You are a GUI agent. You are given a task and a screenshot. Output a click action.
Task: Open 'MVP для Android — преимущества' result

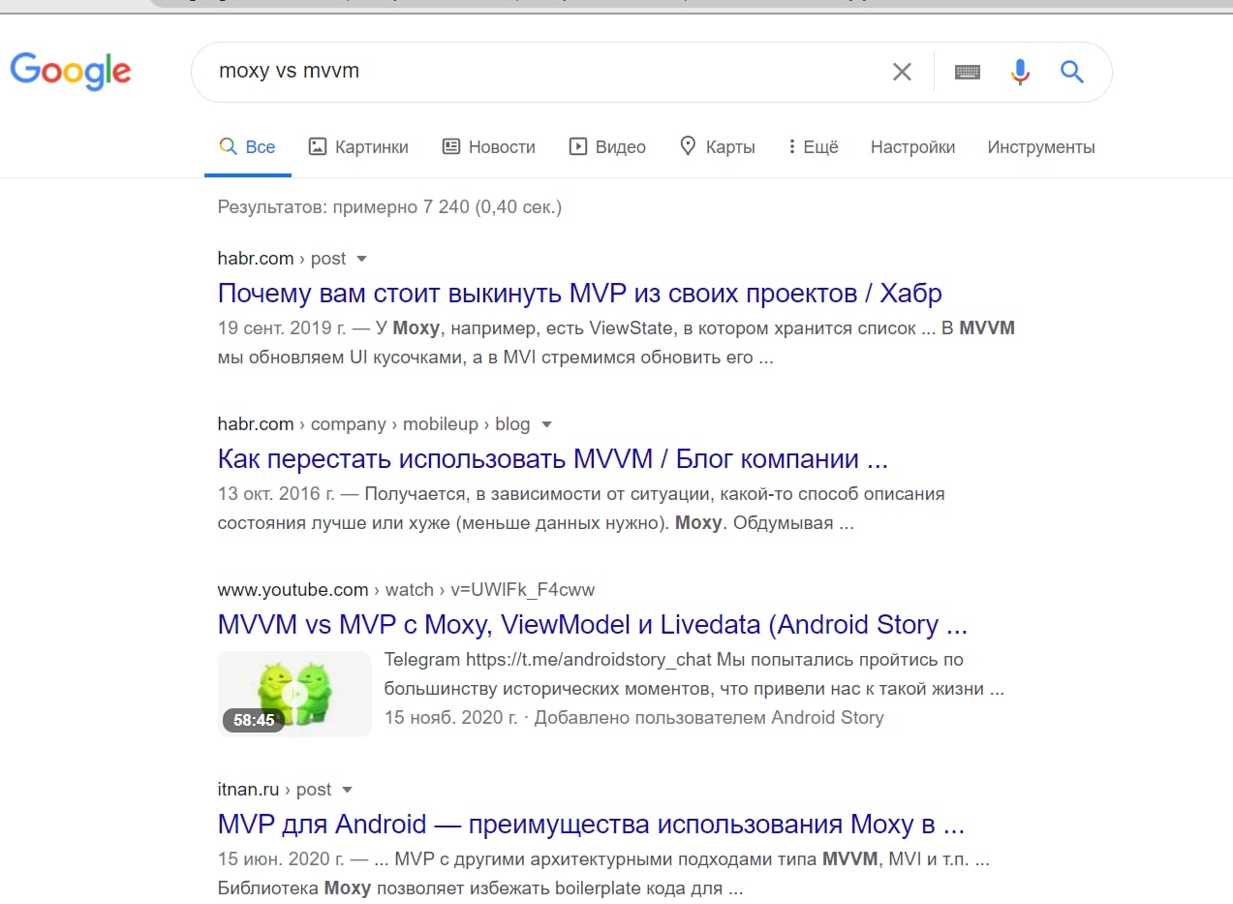(591, 826)
